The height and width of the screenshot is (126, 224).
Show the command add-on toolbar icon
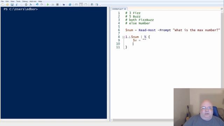pyautogui.click(x=97, y=5)
